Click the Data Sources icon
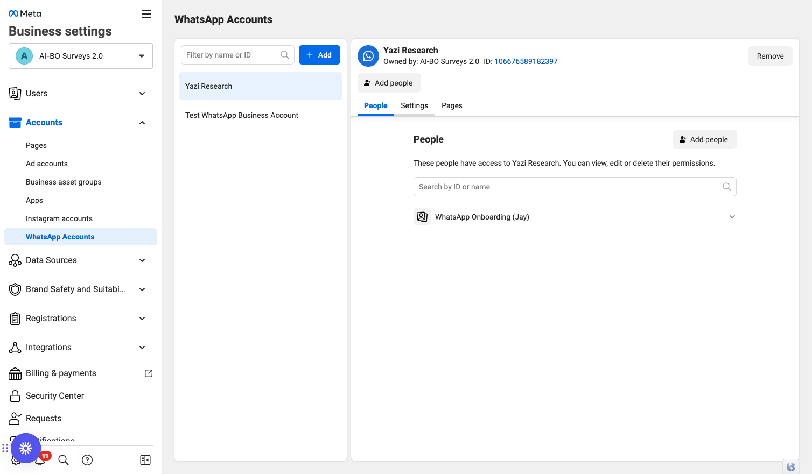Screen dimensions: 812x474 tap(15, 260)
